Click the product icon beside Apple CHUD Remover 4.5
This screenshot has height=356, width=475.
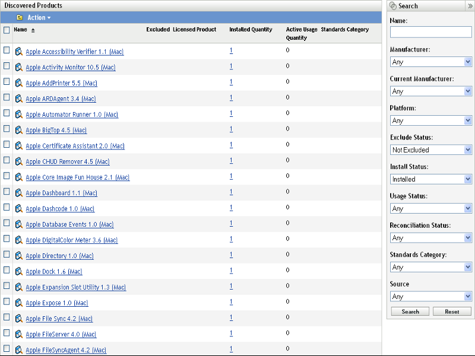[x=19, y=161]
